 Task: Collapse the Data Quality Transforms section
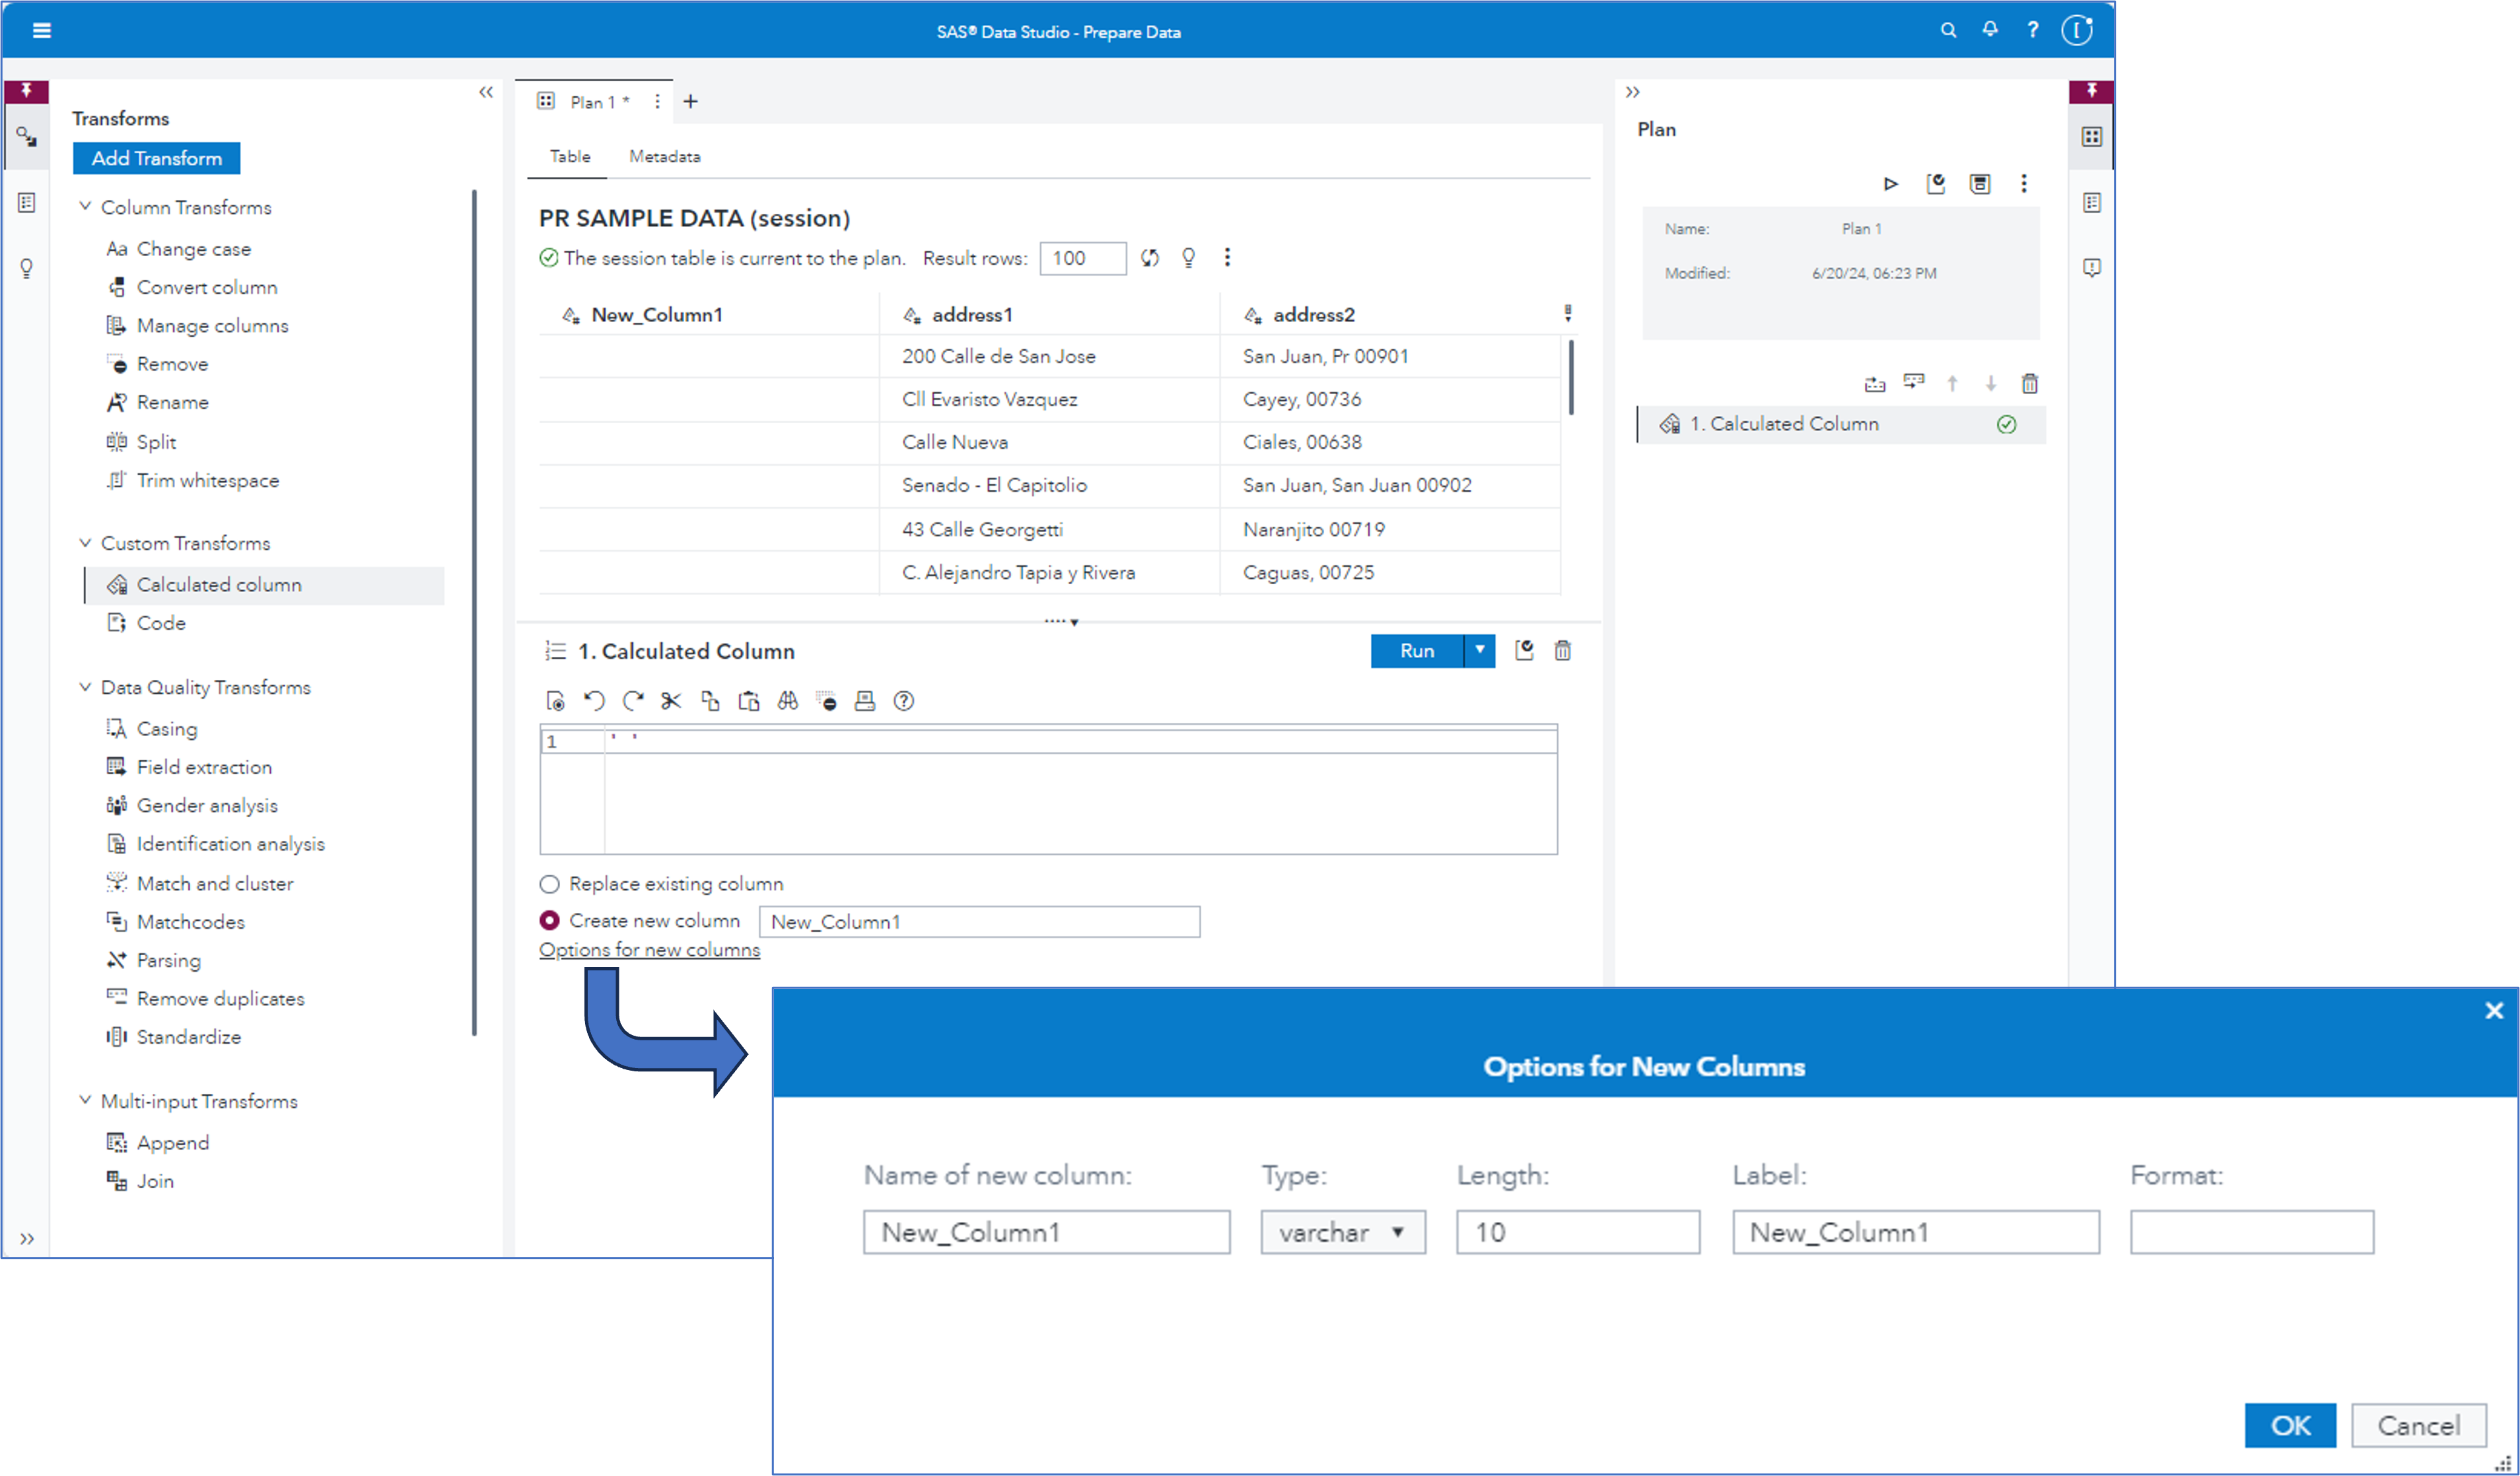tap(85, 687)
